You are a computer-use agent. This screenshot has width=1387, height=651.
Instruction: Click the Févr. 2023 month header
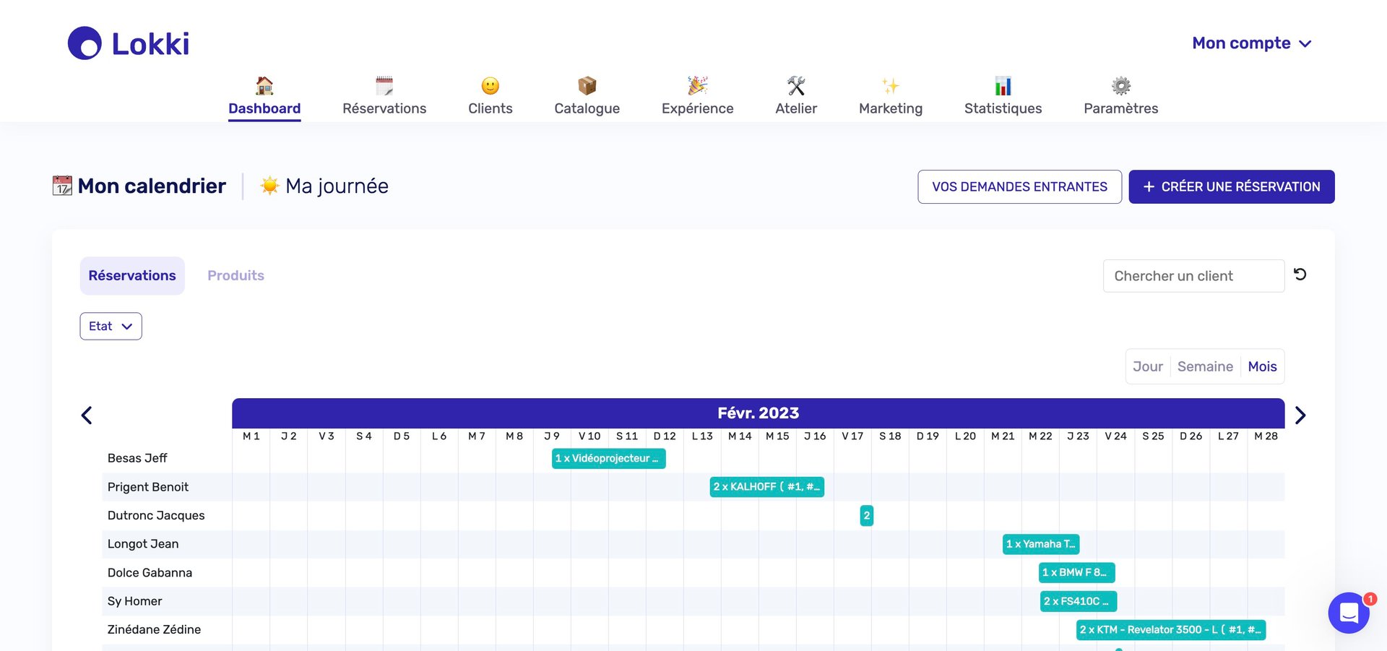758,413
